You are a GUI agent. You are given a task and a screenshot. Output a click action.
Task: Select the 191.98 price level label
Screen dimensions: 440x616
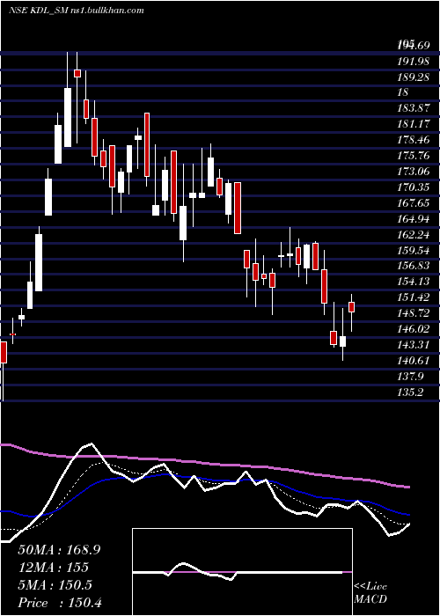(x=413, y=62)
